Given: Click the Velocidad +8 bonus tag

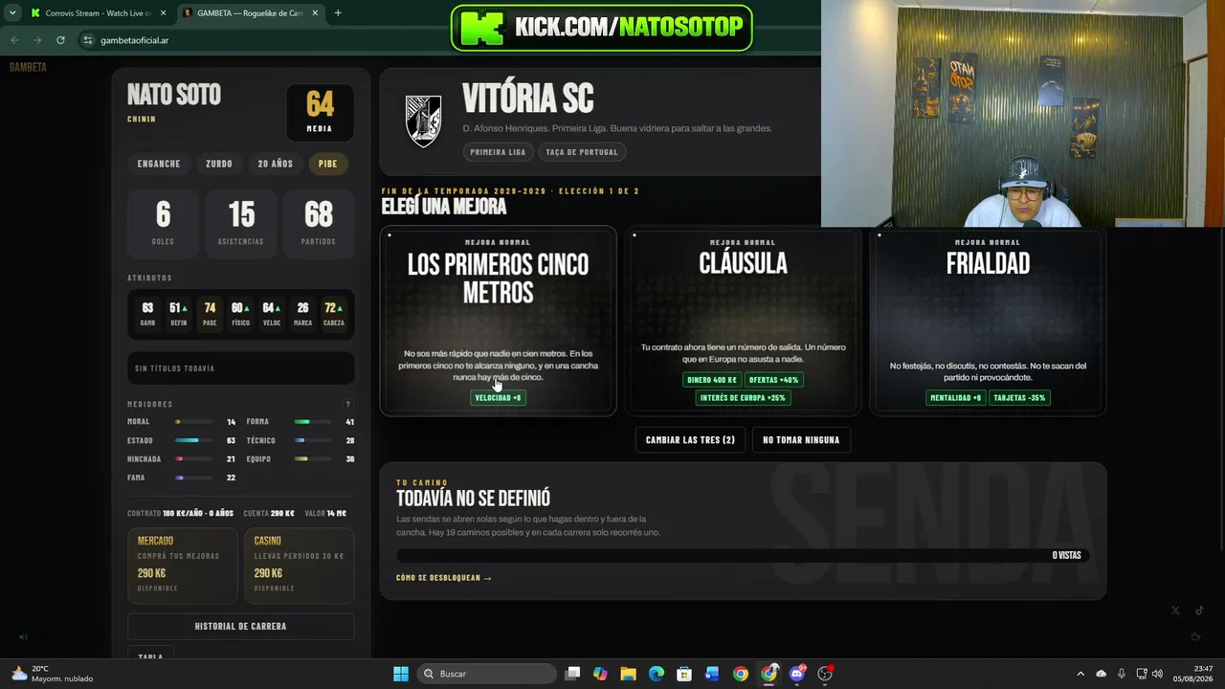Looking at the screenshot, I should (x=498, y=398).
